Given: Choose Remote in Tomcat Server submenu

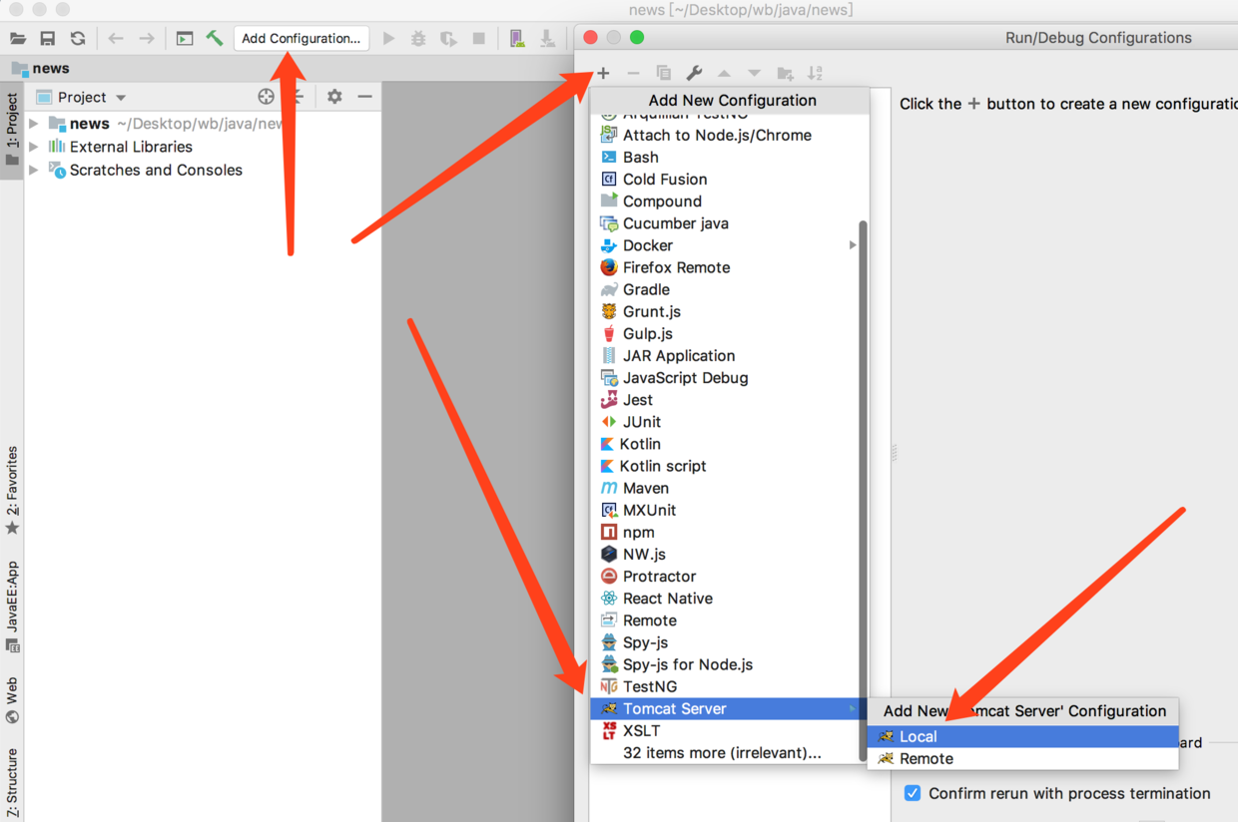Looking at the screenshot, I should coord(1023,758).
